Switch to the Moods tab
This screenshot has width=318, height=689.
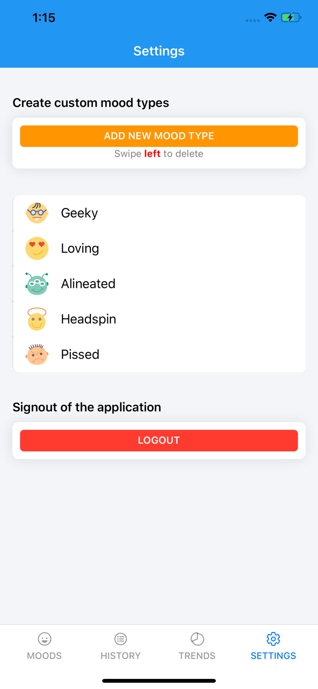click(x=44, y=645)
